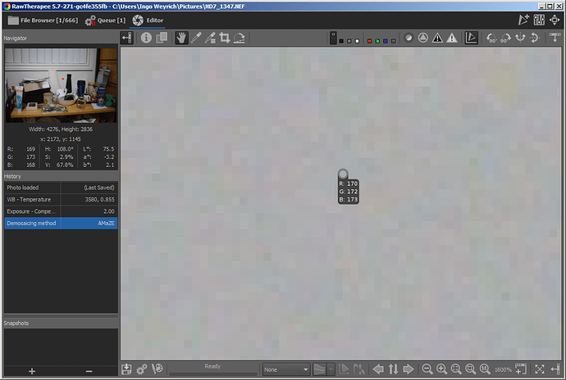The image size is (566, 380).
Task: Open the 'None' soft-proofing profile dropdown
Action: 285,369
